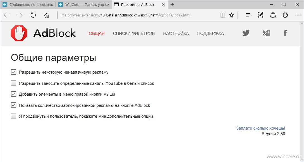Select the 'Параметры AdBlock' browser tab
The height and width of the screenshot is (162, 304).
140,5
